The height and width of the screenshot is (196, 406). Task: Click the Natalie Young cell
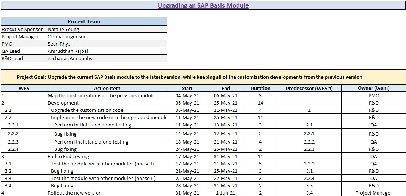click(x=107, y=29)
